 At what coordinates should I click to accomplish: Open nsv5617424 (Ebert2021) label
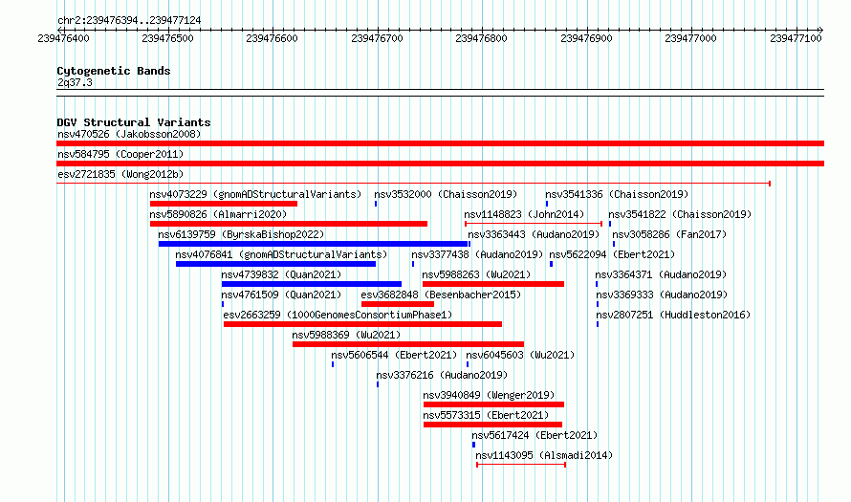535,435
